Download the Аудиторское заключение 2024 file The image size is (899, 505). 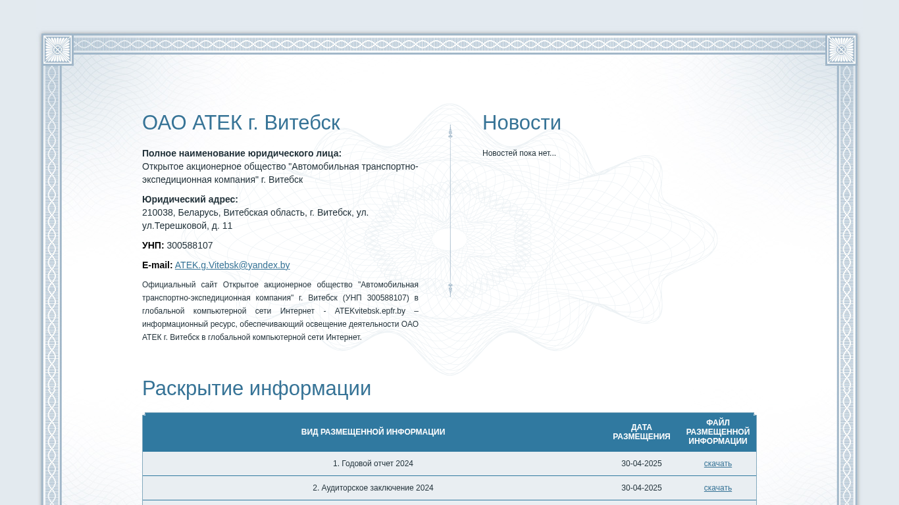pyautogui.click(x=717, y=488)
